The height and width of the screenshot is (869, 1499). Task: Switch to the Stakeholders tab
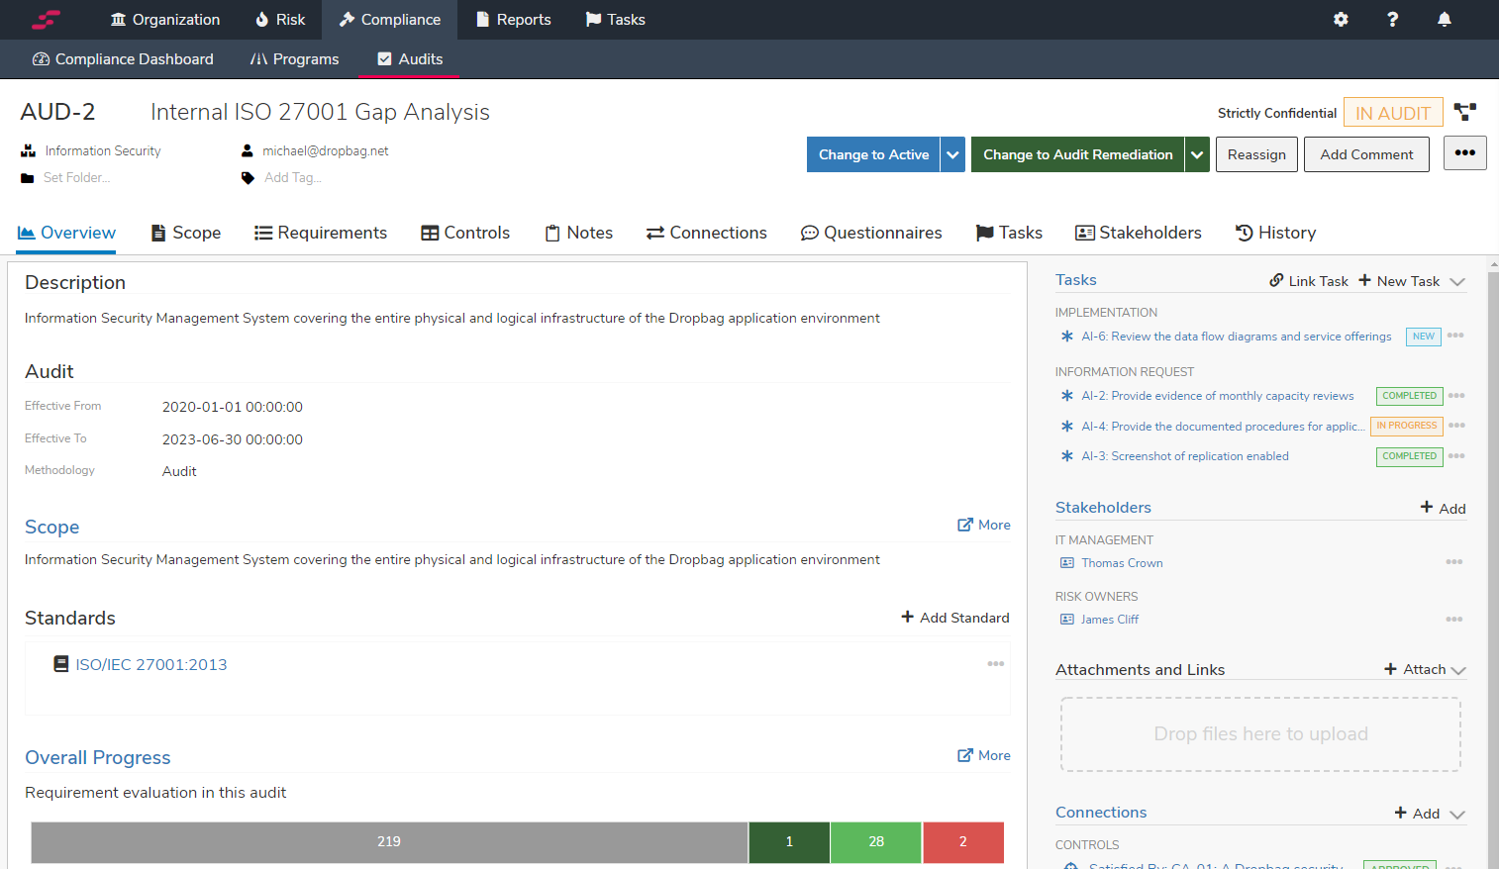click(1139, 233)
